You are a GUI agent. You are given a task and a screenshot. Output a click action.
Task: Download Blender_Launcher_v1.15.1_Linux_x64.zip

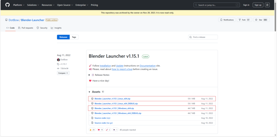[x=112, y=99]
